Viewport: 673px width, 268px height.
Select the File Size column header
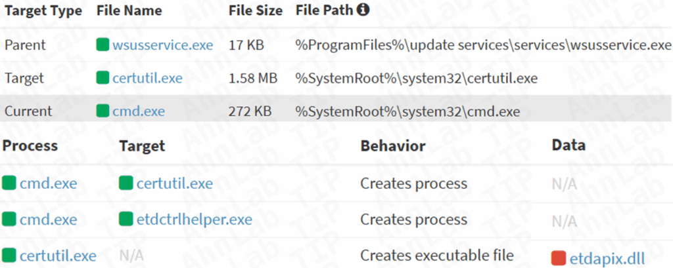pos(256,11)
